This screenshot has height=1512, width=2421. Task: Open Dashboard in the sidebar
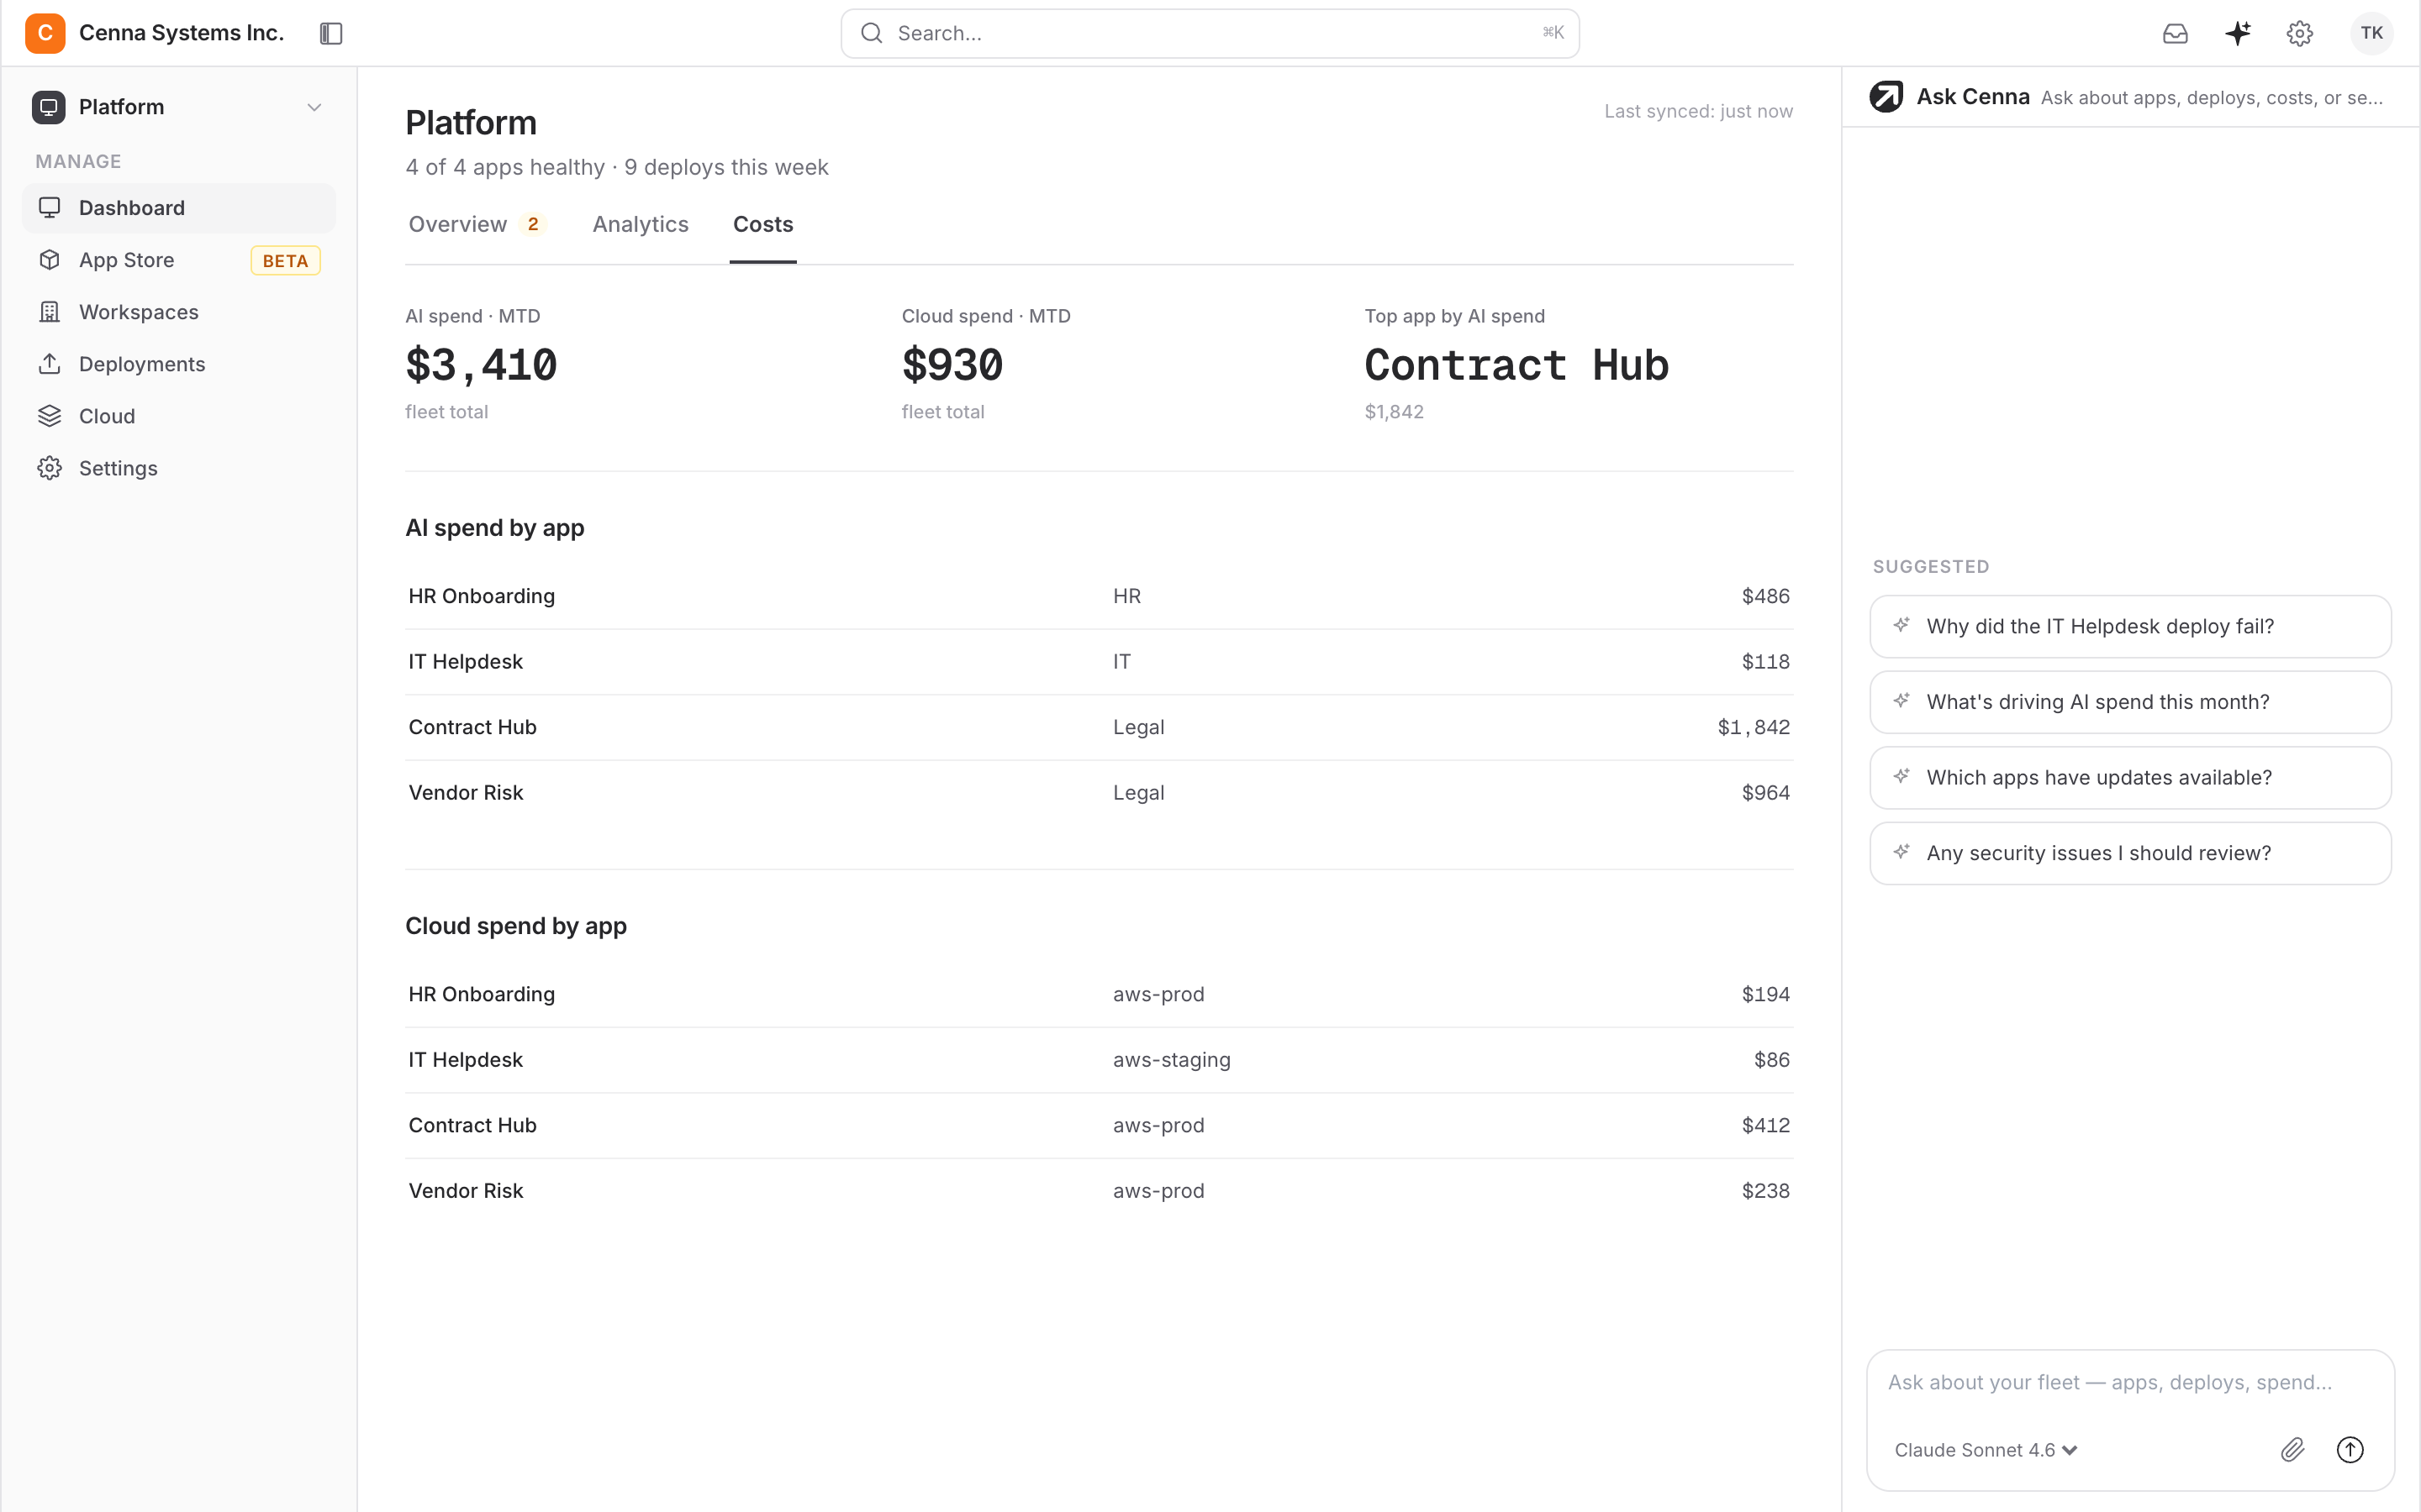point(179,208)
